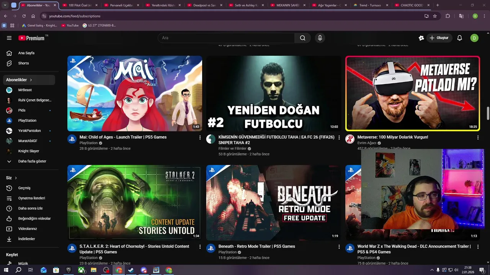Open options menu for Metaverse video
490x275 pixels.
pyautogui.click(x=478, y=137)
